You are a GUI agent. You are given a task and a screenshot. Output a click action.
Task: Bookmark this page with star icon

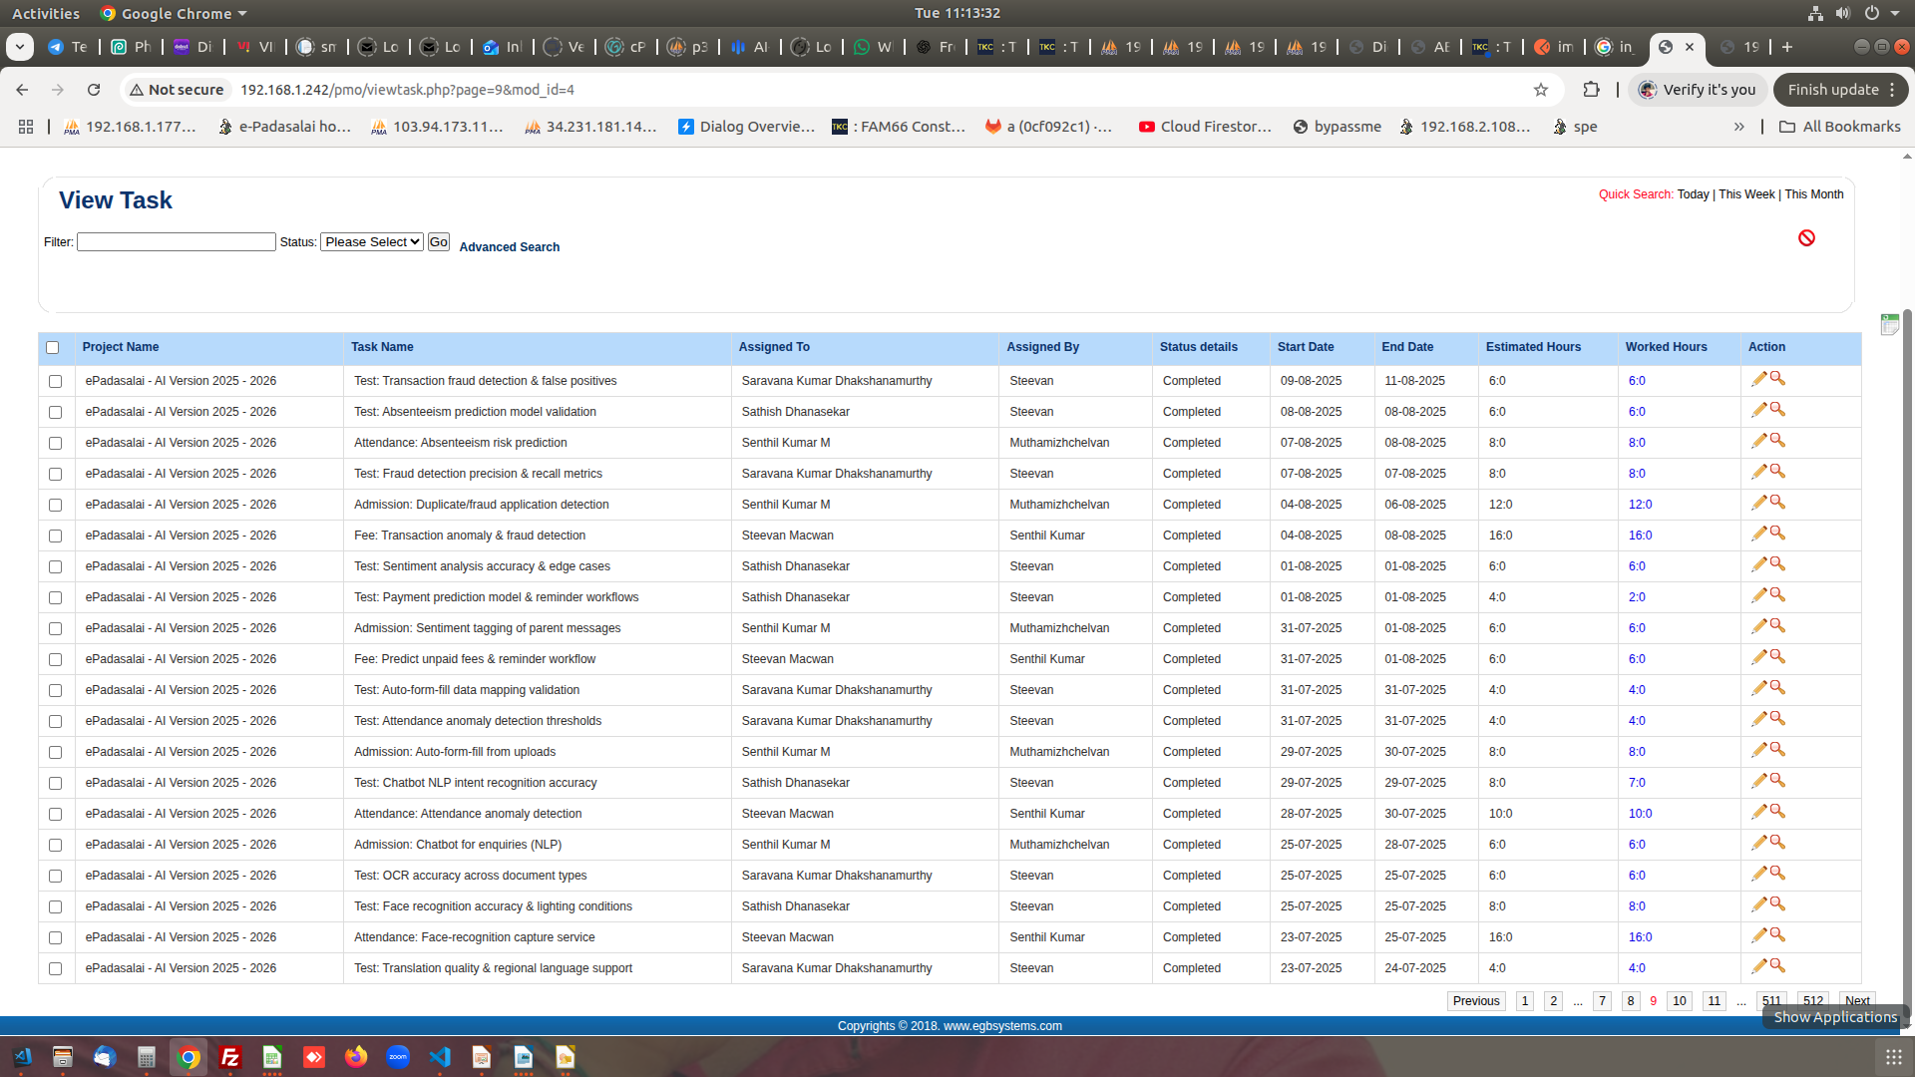(x=1541, y=90)
